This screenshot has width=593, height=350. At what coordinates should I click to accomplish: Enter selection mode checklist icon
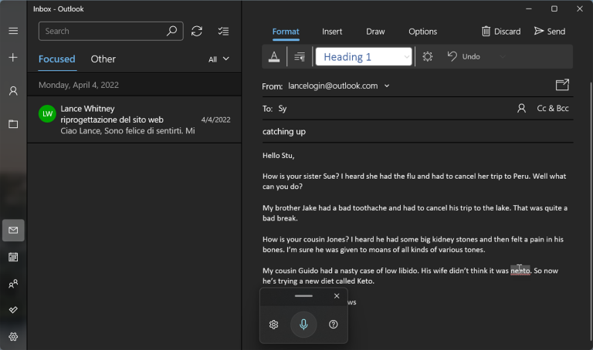click(223, 31)
